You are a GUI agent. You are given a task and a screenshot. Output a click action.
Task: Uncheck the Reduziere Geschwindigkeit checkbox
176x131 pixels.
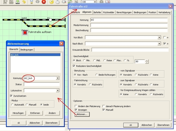(74, 66)
